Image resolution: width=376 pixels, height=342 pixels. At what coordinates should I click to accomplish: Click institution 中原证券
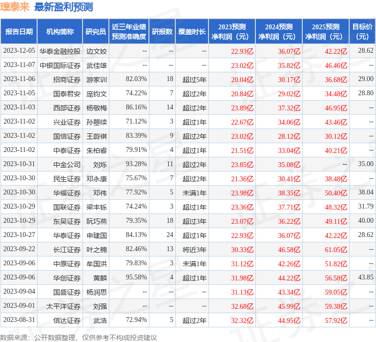pos(67,263)
